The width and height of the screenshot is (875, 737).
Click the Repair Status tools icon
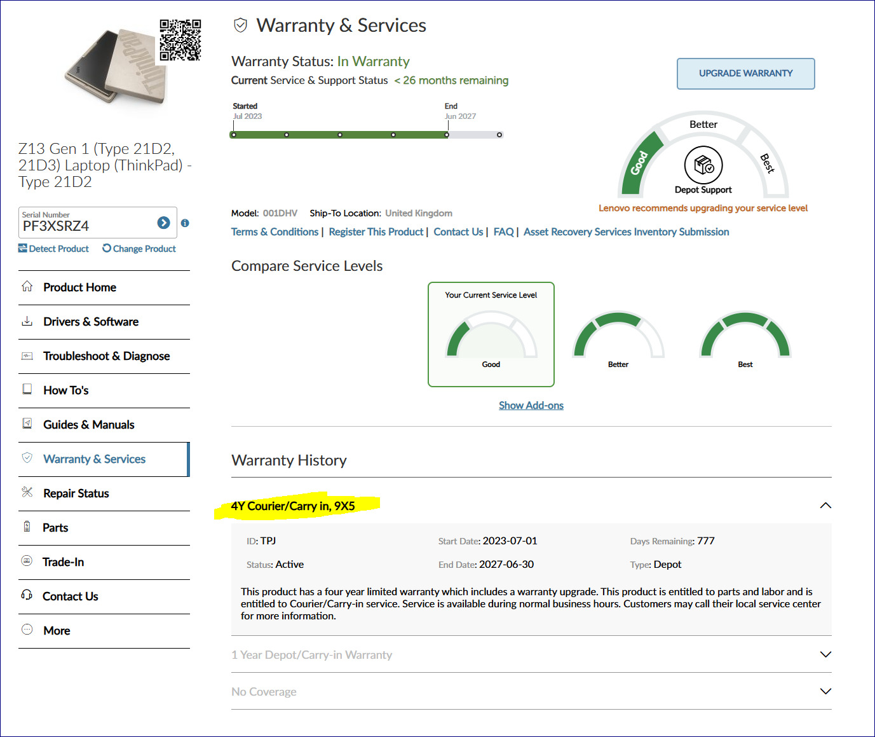coord(27,492)
